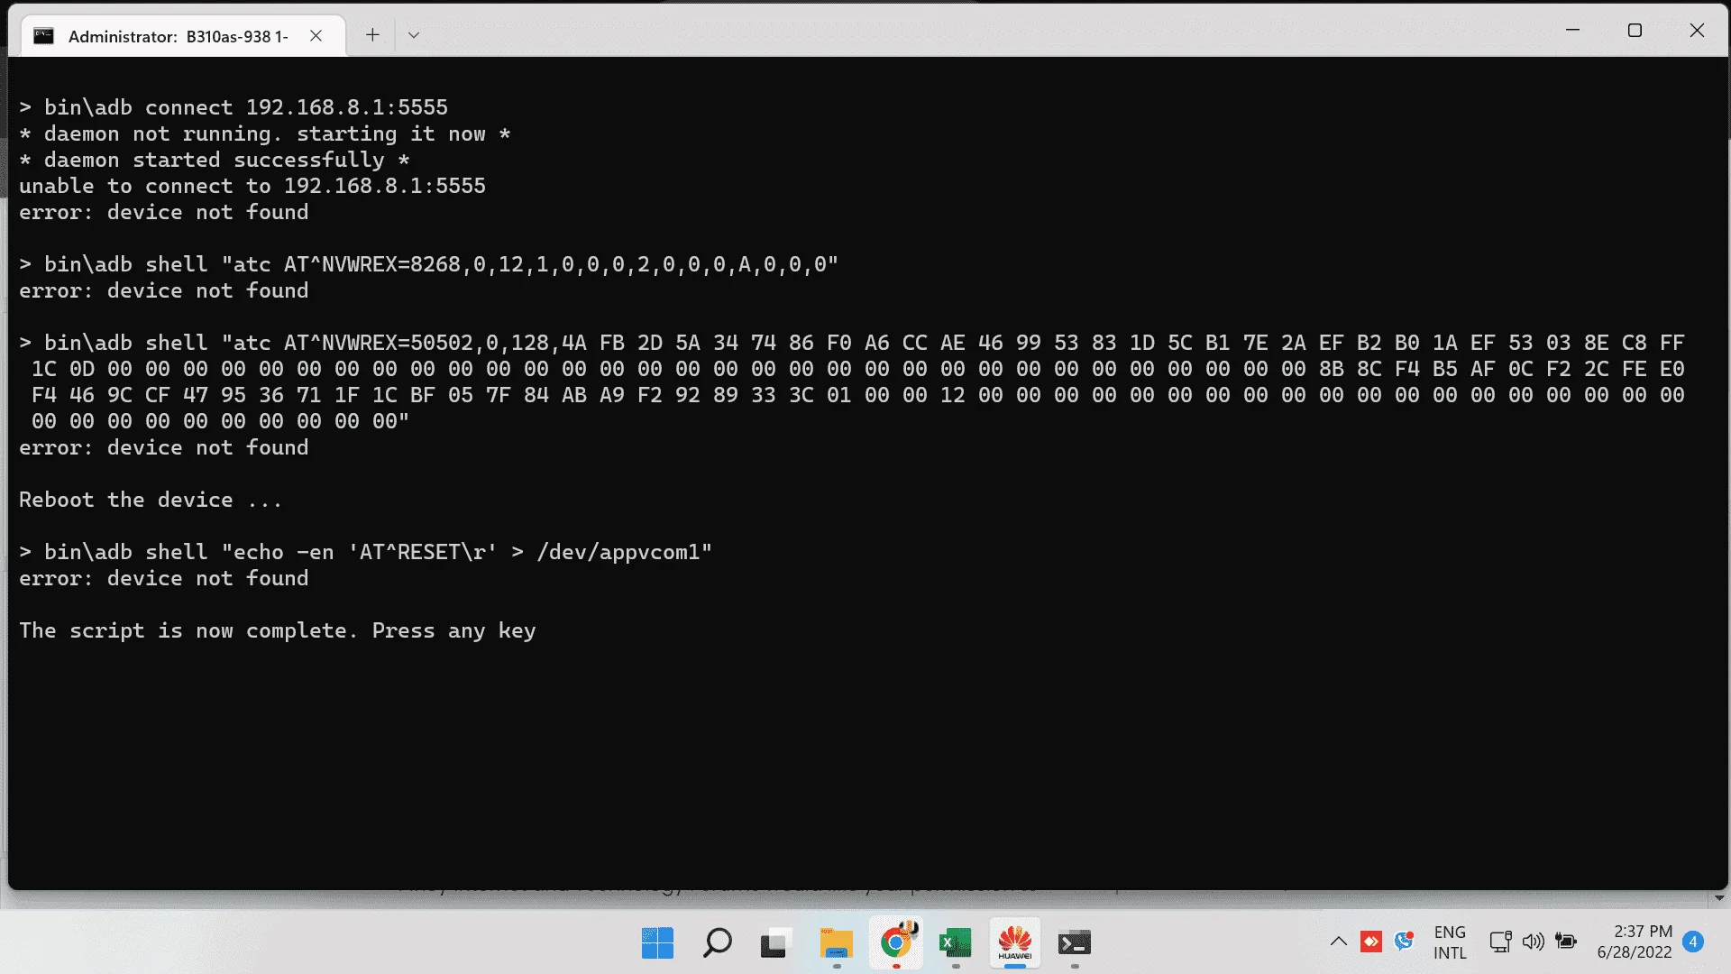1731x974 pixels.
Task: Click the 'Reboot the device ...' line
Action: pos(151,501)
